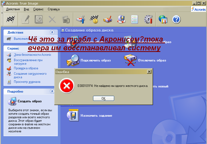
Task: Click the toolbar grip handle beside the menu bar
Action: coord(2,9)
